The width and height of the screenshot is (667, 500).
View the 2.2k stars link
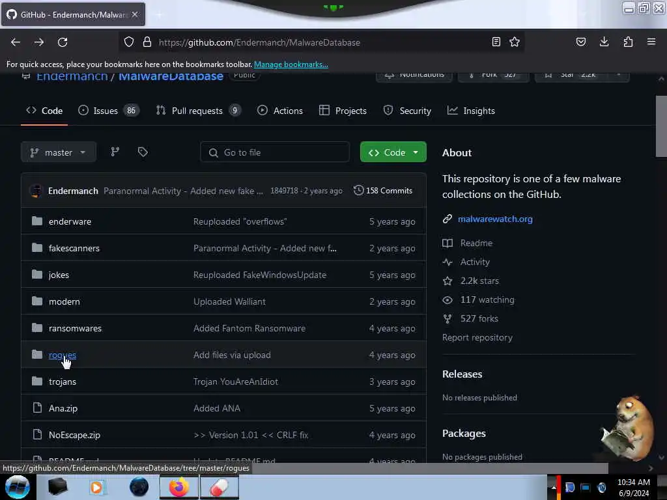[479, 281]
